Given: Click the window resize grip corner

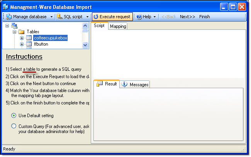Looking at the screenshot, I should click(x=244, y=150).
